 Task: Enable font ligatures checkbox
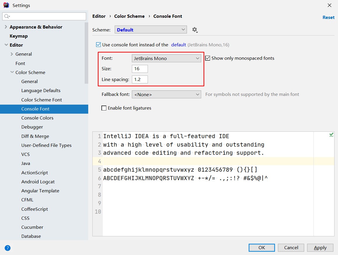(x=104, y=108)
